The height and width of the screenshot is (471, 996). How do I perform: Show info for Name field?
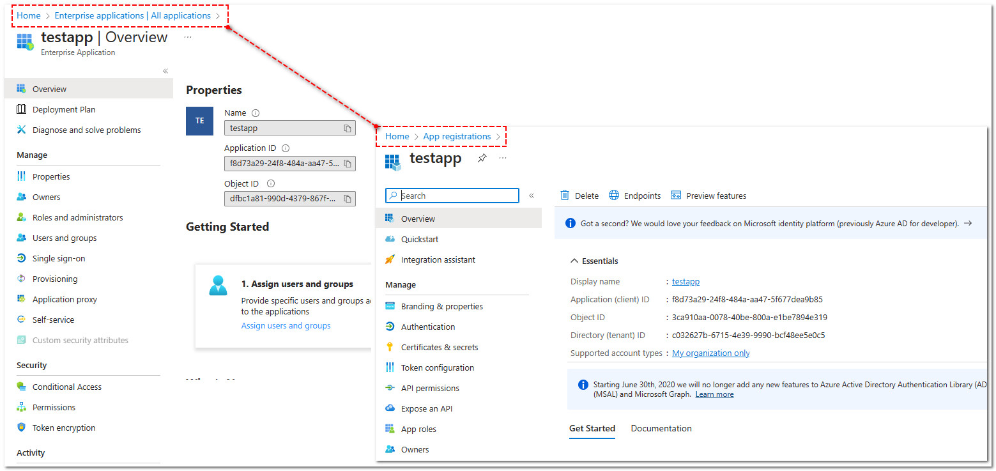point(256,113)
